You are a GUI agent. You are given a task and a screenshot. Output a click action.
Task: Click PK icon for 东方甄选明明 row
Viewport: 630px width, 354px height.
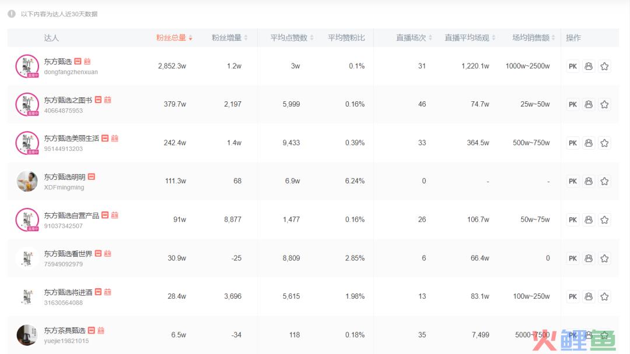click(x=573, y=181)
